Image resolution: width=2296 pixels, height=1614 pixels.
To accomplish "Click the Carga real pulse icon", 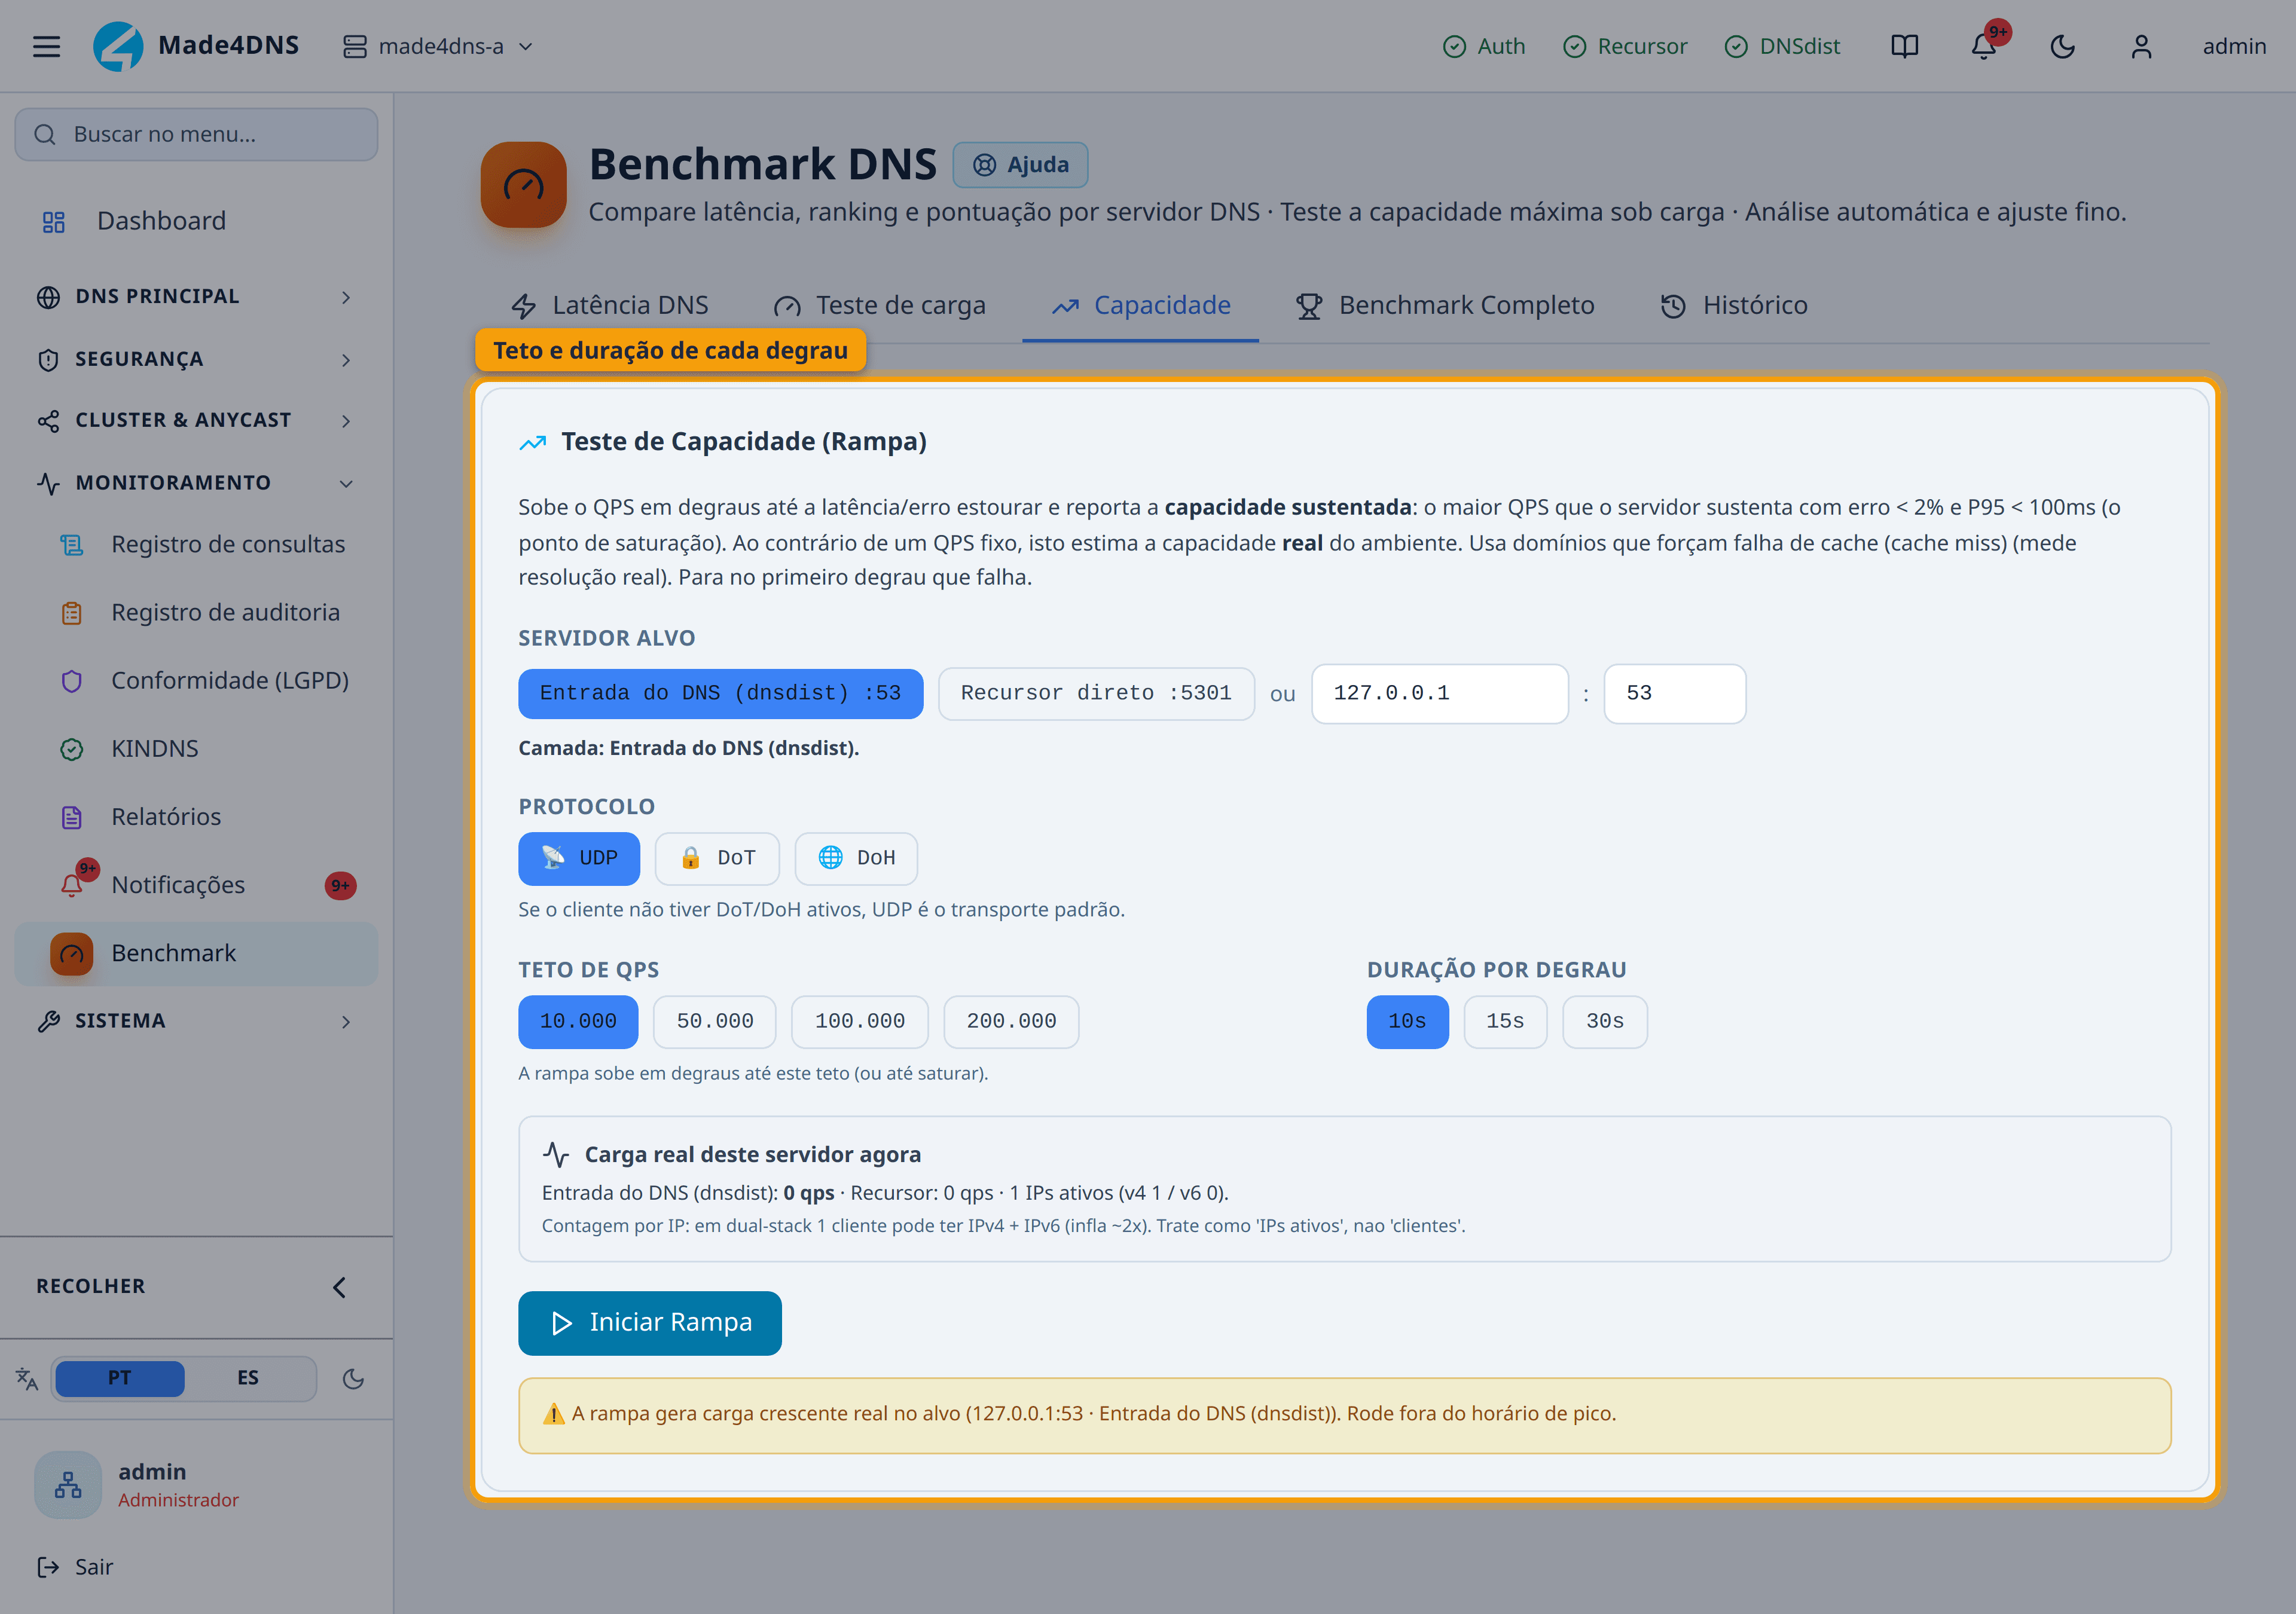I will (556, 1155).
